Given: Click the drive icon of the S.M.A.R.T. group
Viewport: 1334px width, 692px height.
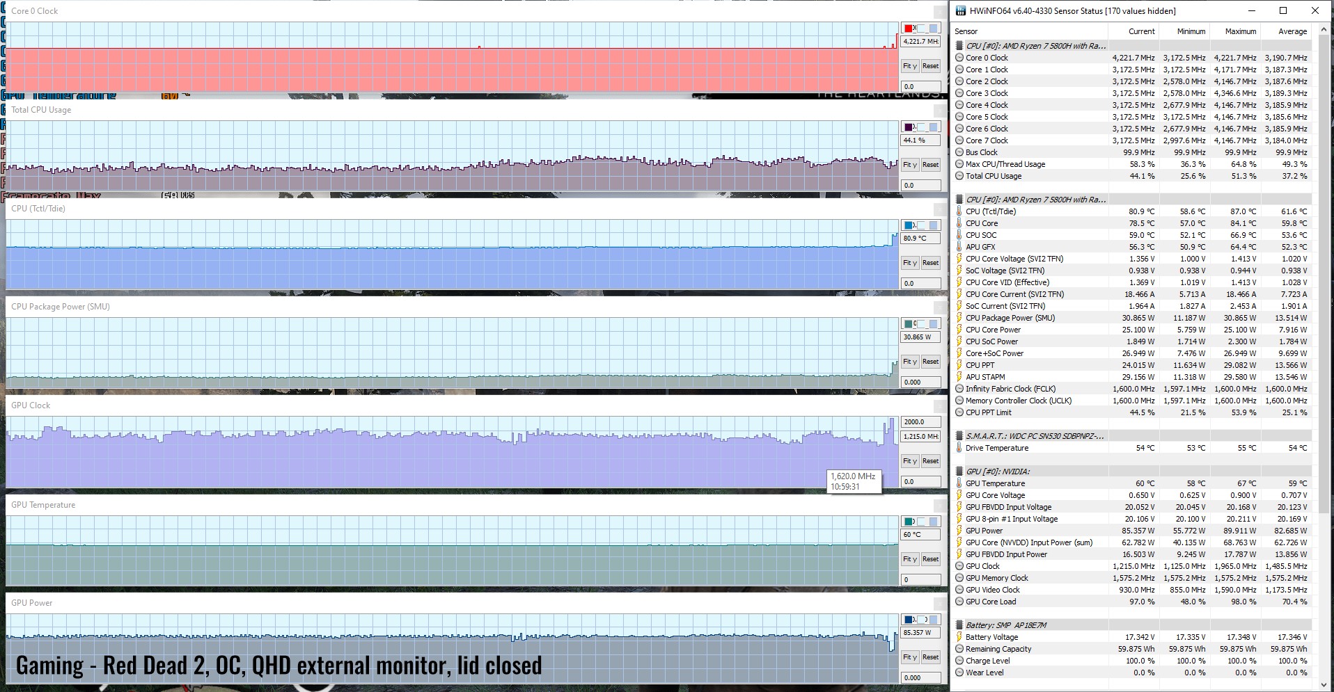Looking at the screenshot, I should [959, 436].
